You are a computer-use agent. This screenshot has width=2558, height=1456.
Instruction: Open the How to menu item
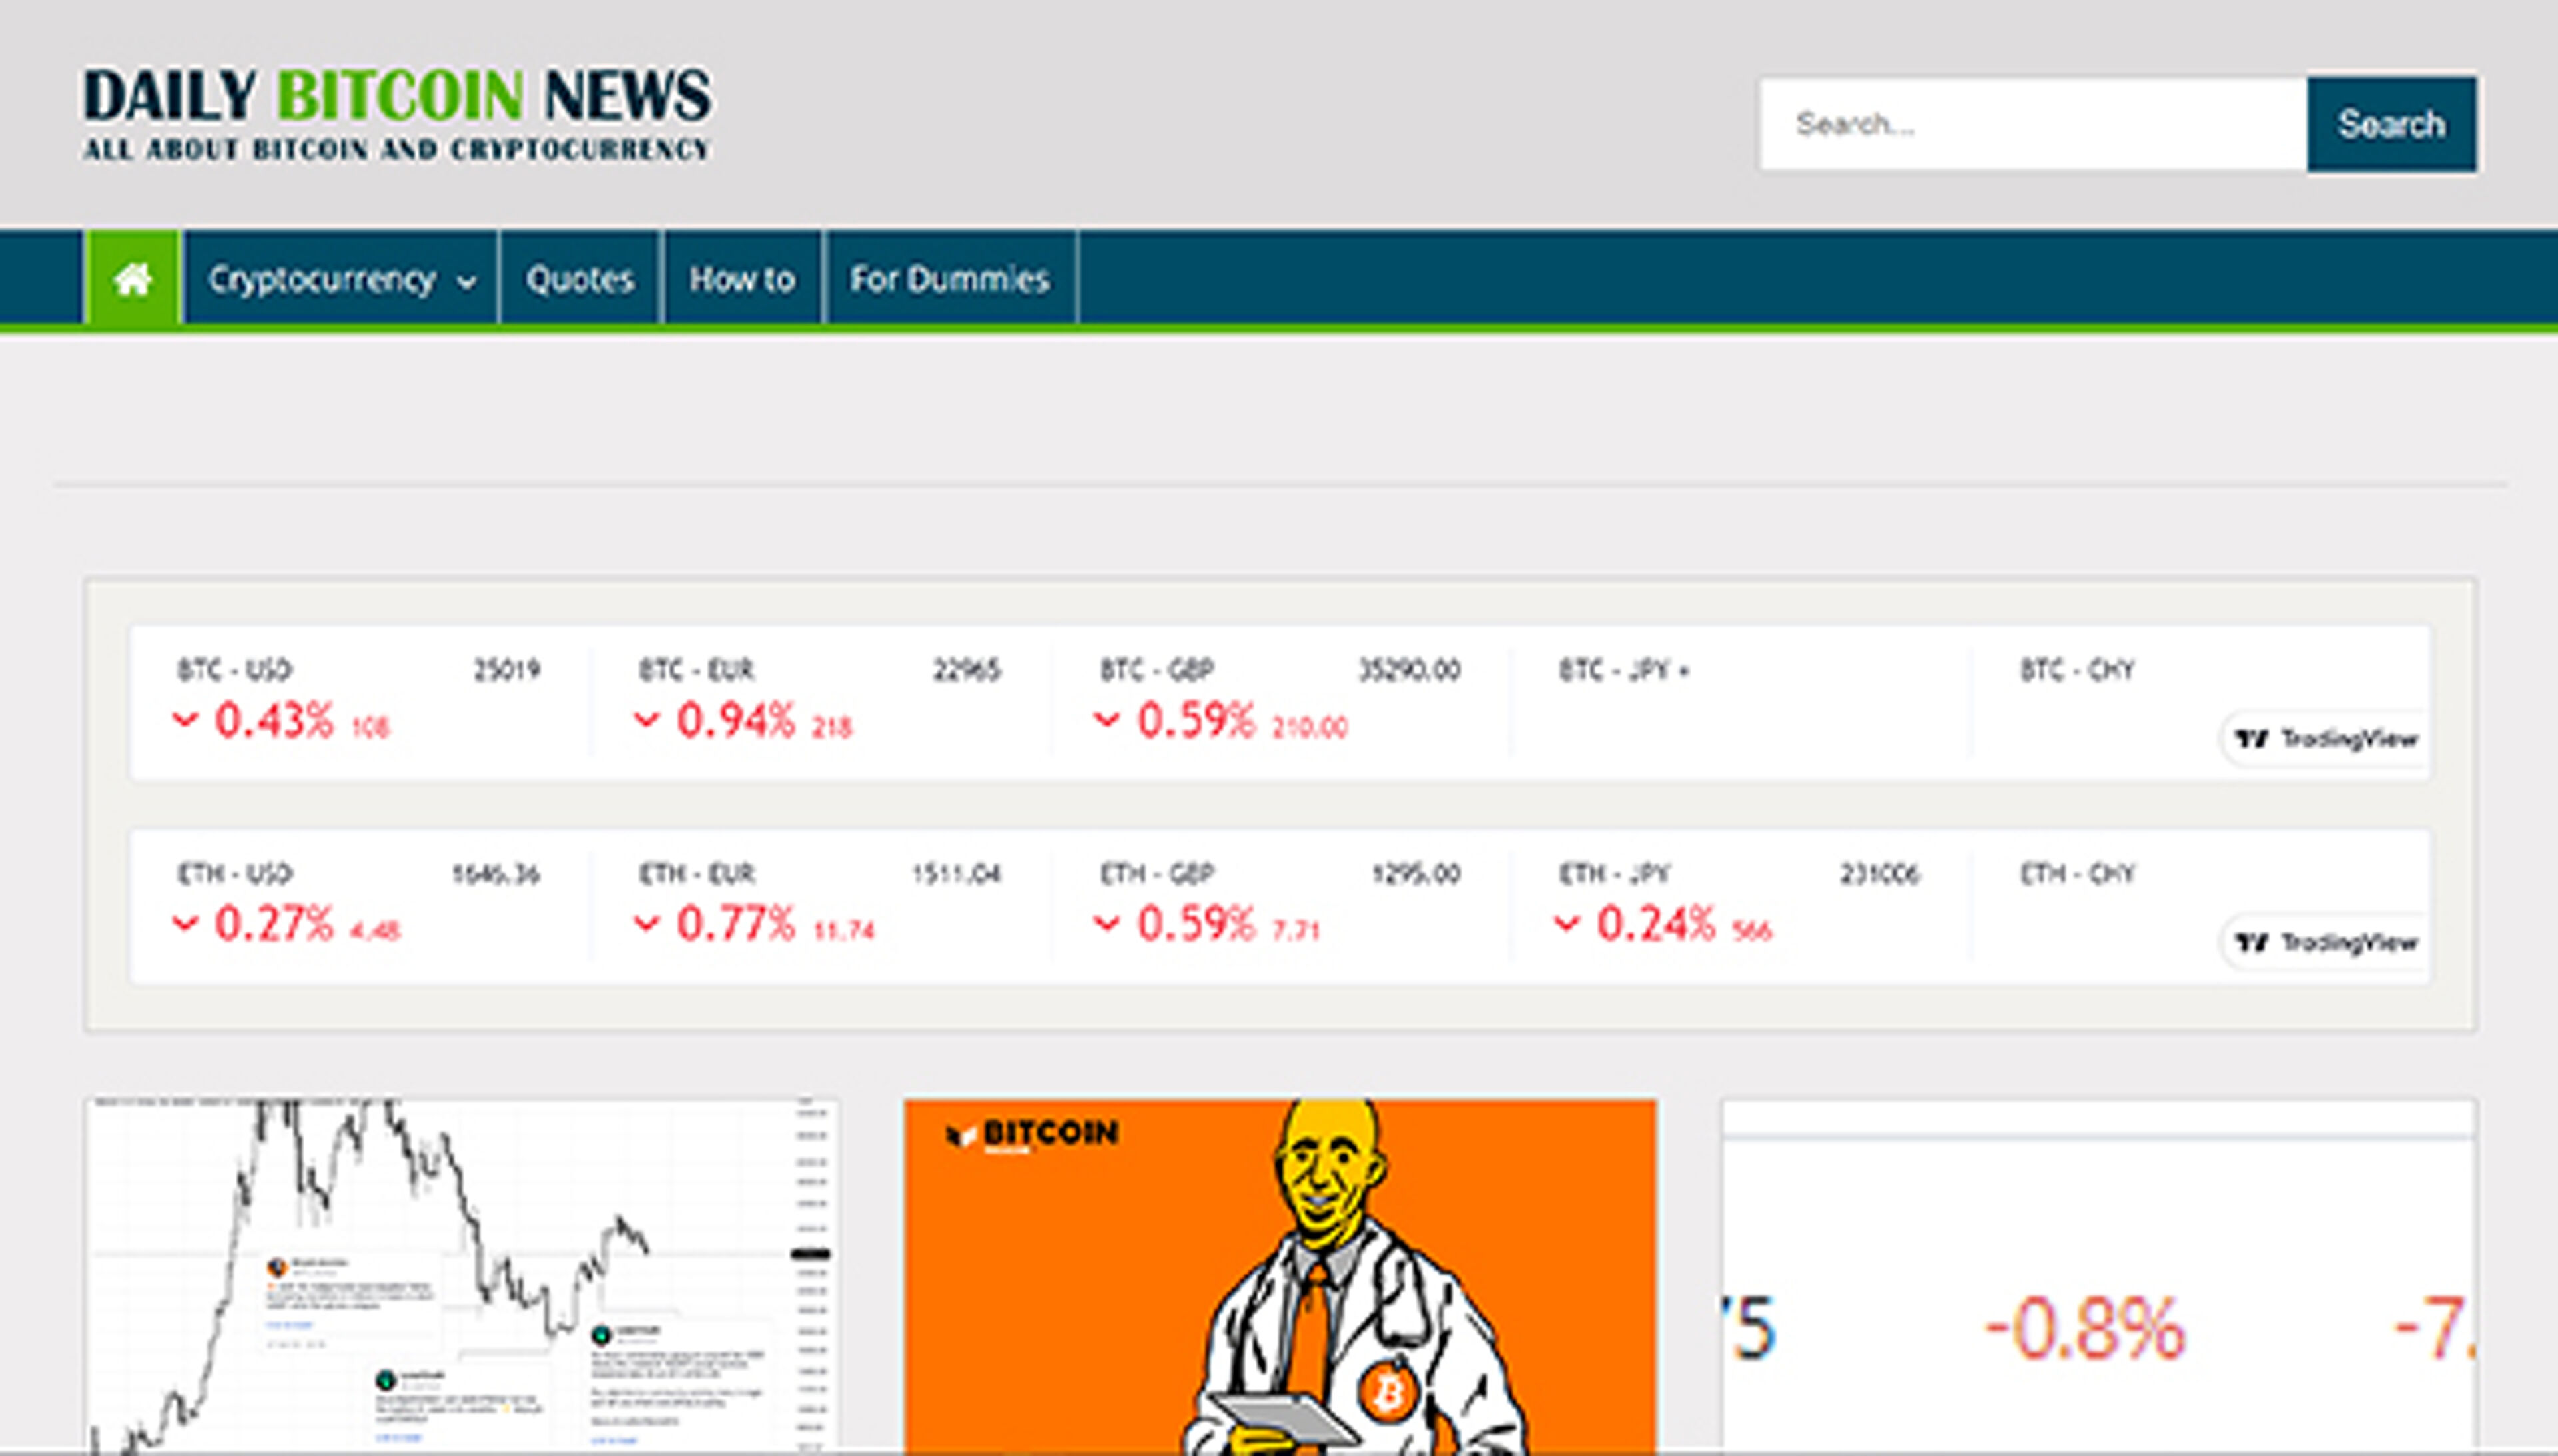[741, 280]
